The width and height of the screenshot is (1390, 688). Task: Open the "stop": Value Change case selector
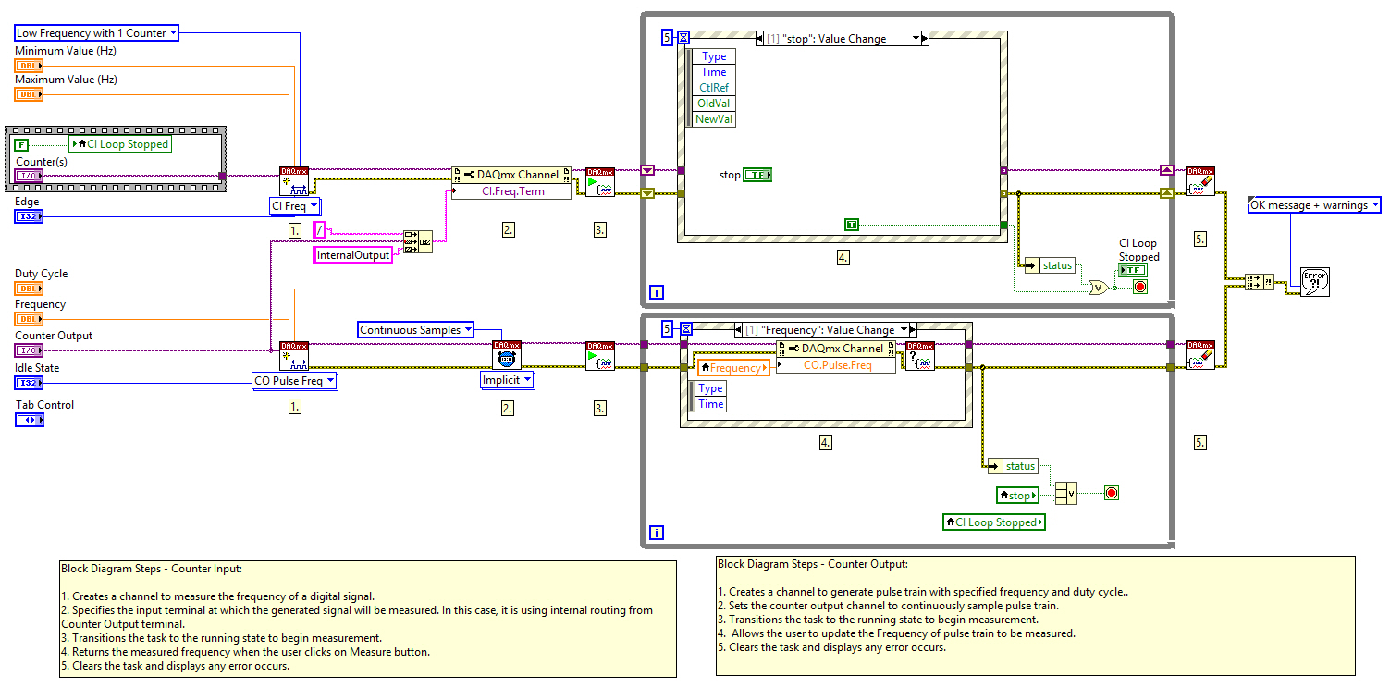[x=843, y=39]
